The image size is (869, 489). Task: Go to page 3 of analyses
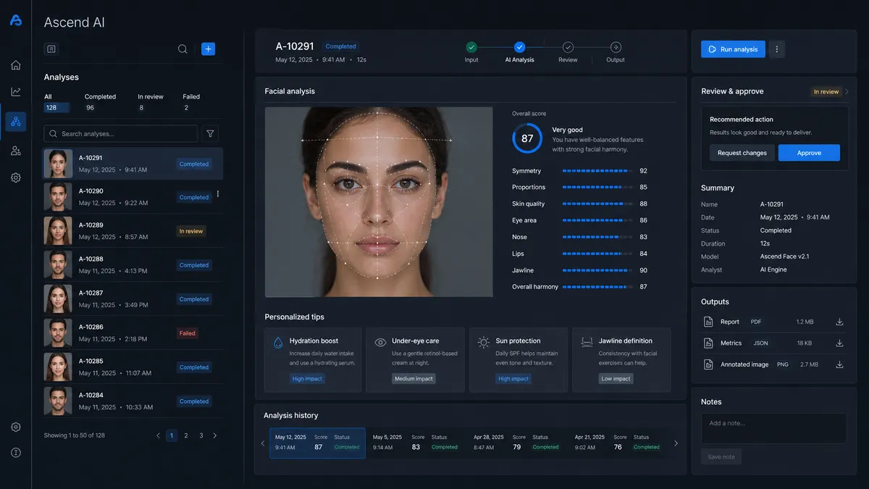click(x=201, y=436)
